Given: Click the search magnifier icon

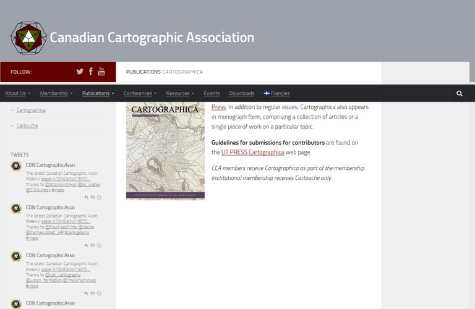Looking at the screenshot, I should click(x=459, y=93).
